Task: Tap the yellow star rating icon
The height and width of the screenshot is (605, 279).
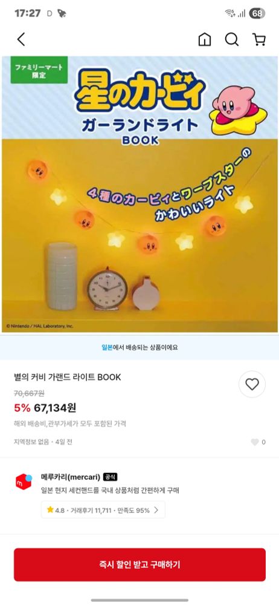Action: point(50,509)
